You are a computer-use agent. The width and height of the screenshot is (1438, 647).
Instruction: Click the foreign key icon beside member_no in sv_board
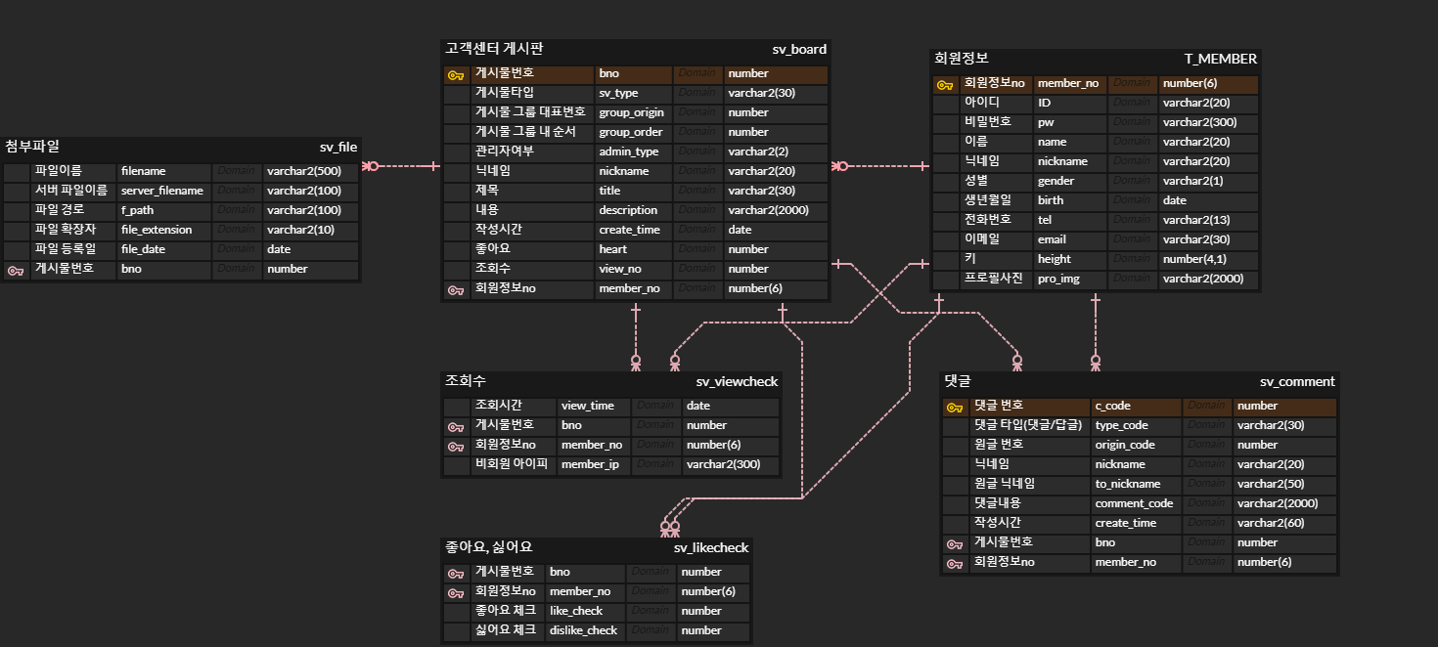(455, 288)
